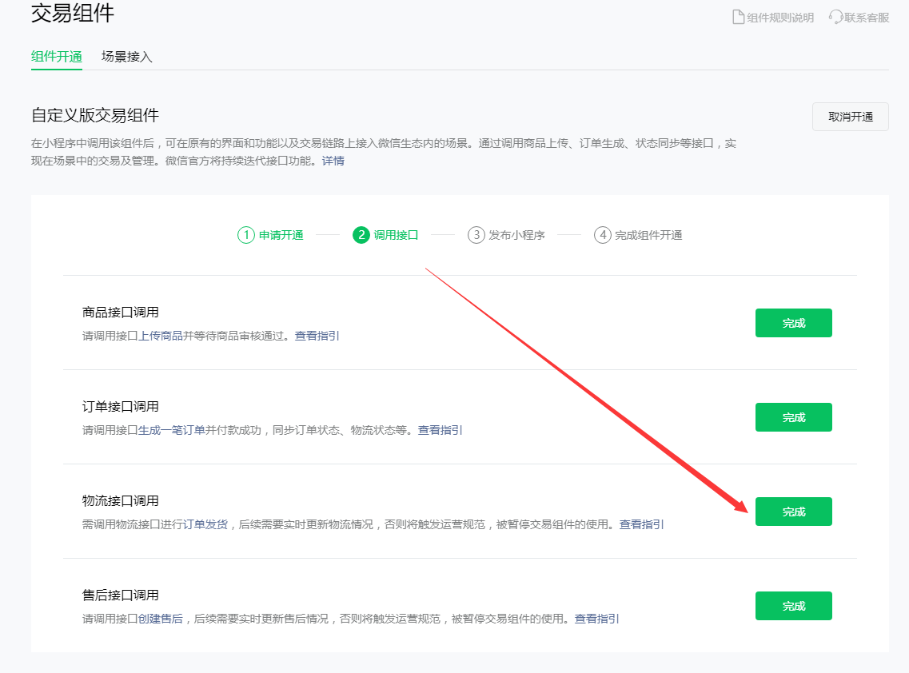Open the 详情 link in description
This screenshot has width=909, height=673.
[333, 161]
